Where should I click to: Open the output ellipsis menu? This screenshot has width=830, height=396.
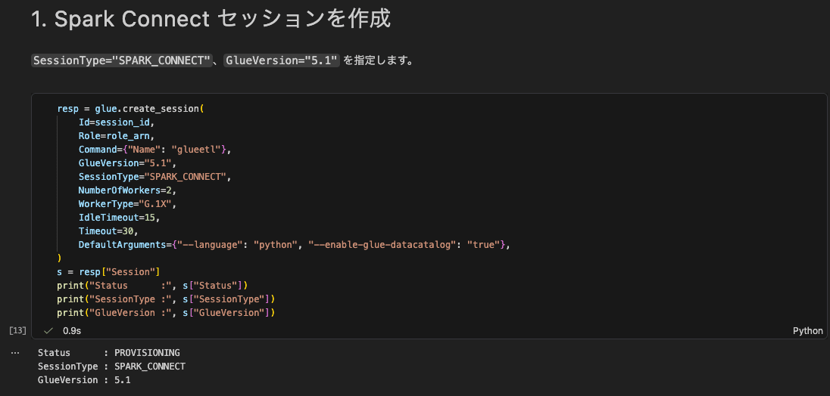click(15, 352)
